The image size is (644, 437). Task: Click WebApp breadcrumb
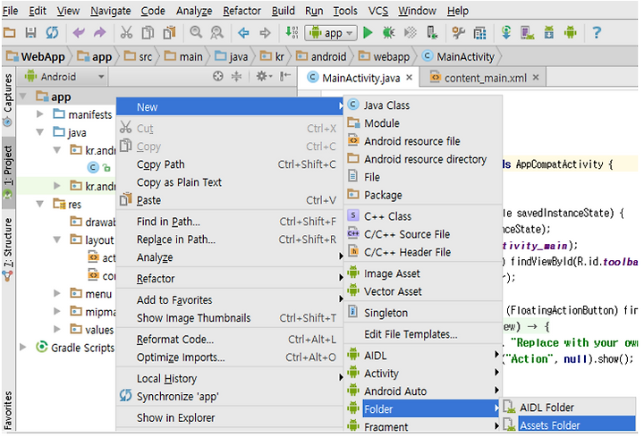pyautogui.click(x=36, y=56)
